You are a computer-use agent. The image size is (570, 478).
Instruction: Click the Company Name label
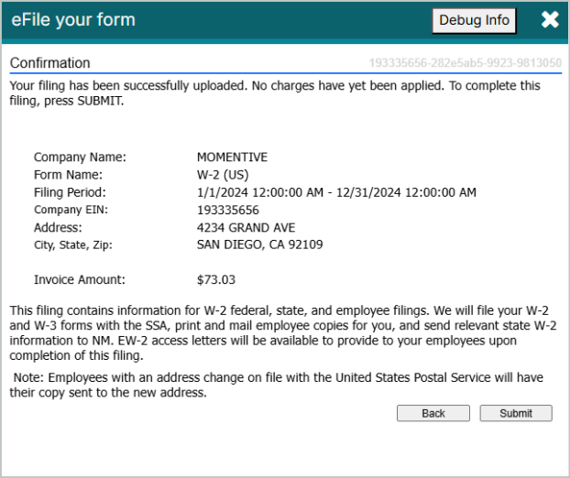pos(80,158)
